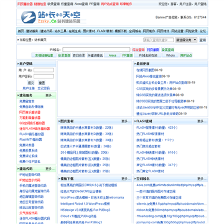This screenshot has width=224, height=224.
Task: Open the 免费留言本 sidebar link
Action: [27, 101]
